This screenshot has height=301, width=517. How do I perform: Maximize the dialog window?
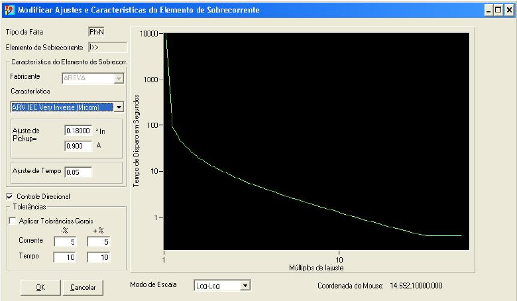[x=498, y=10]
